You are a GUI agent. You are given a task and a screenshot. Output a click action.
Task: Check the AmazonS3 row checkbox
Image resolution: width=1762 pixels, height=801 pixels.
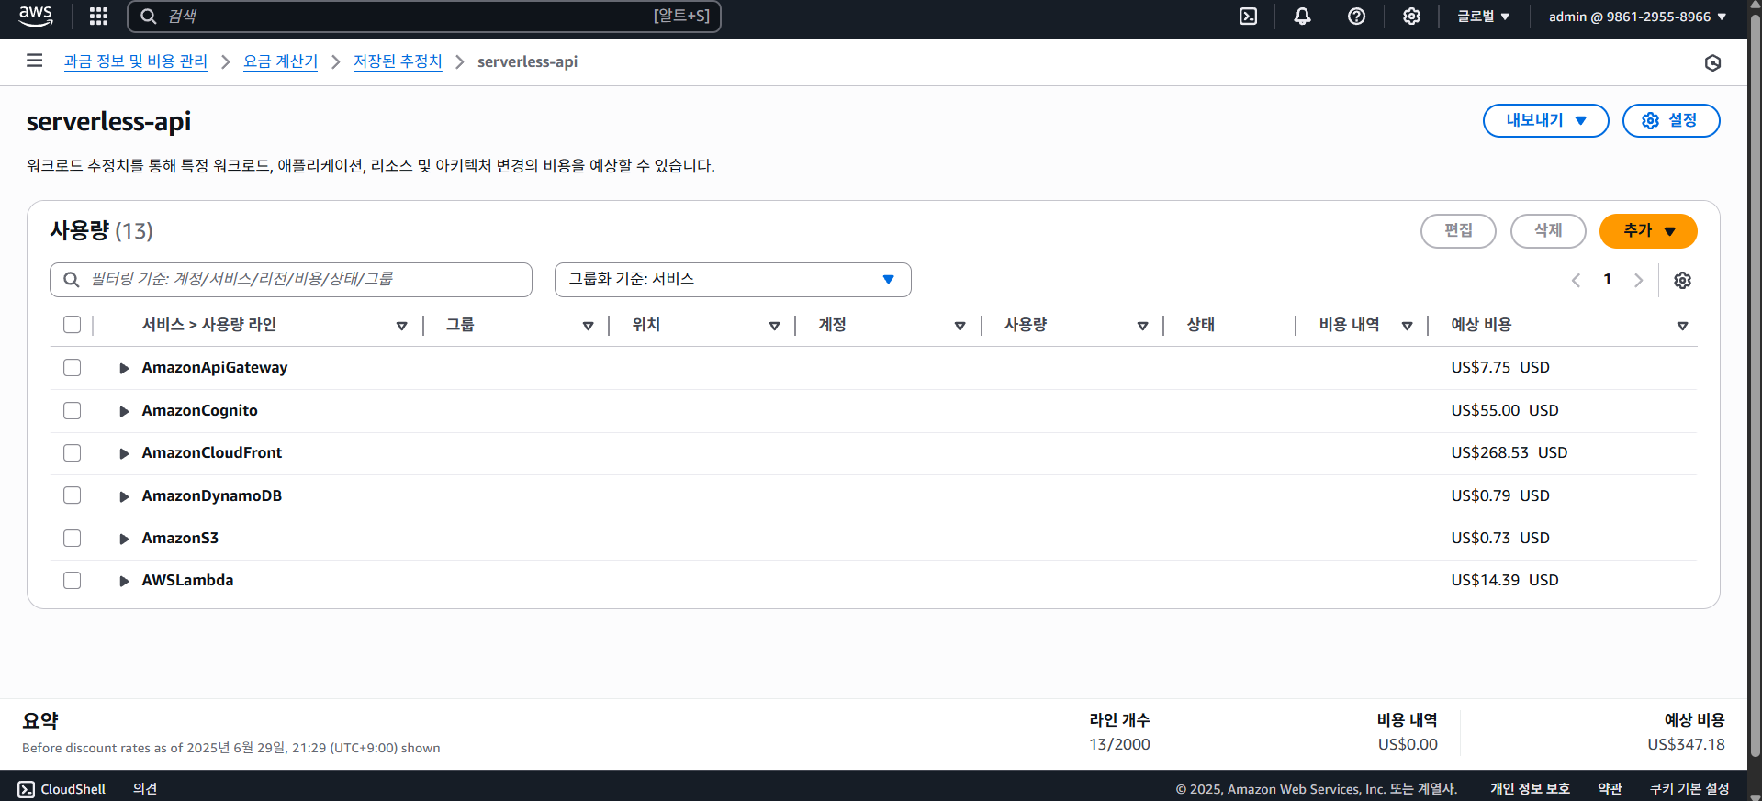(73, 539)
